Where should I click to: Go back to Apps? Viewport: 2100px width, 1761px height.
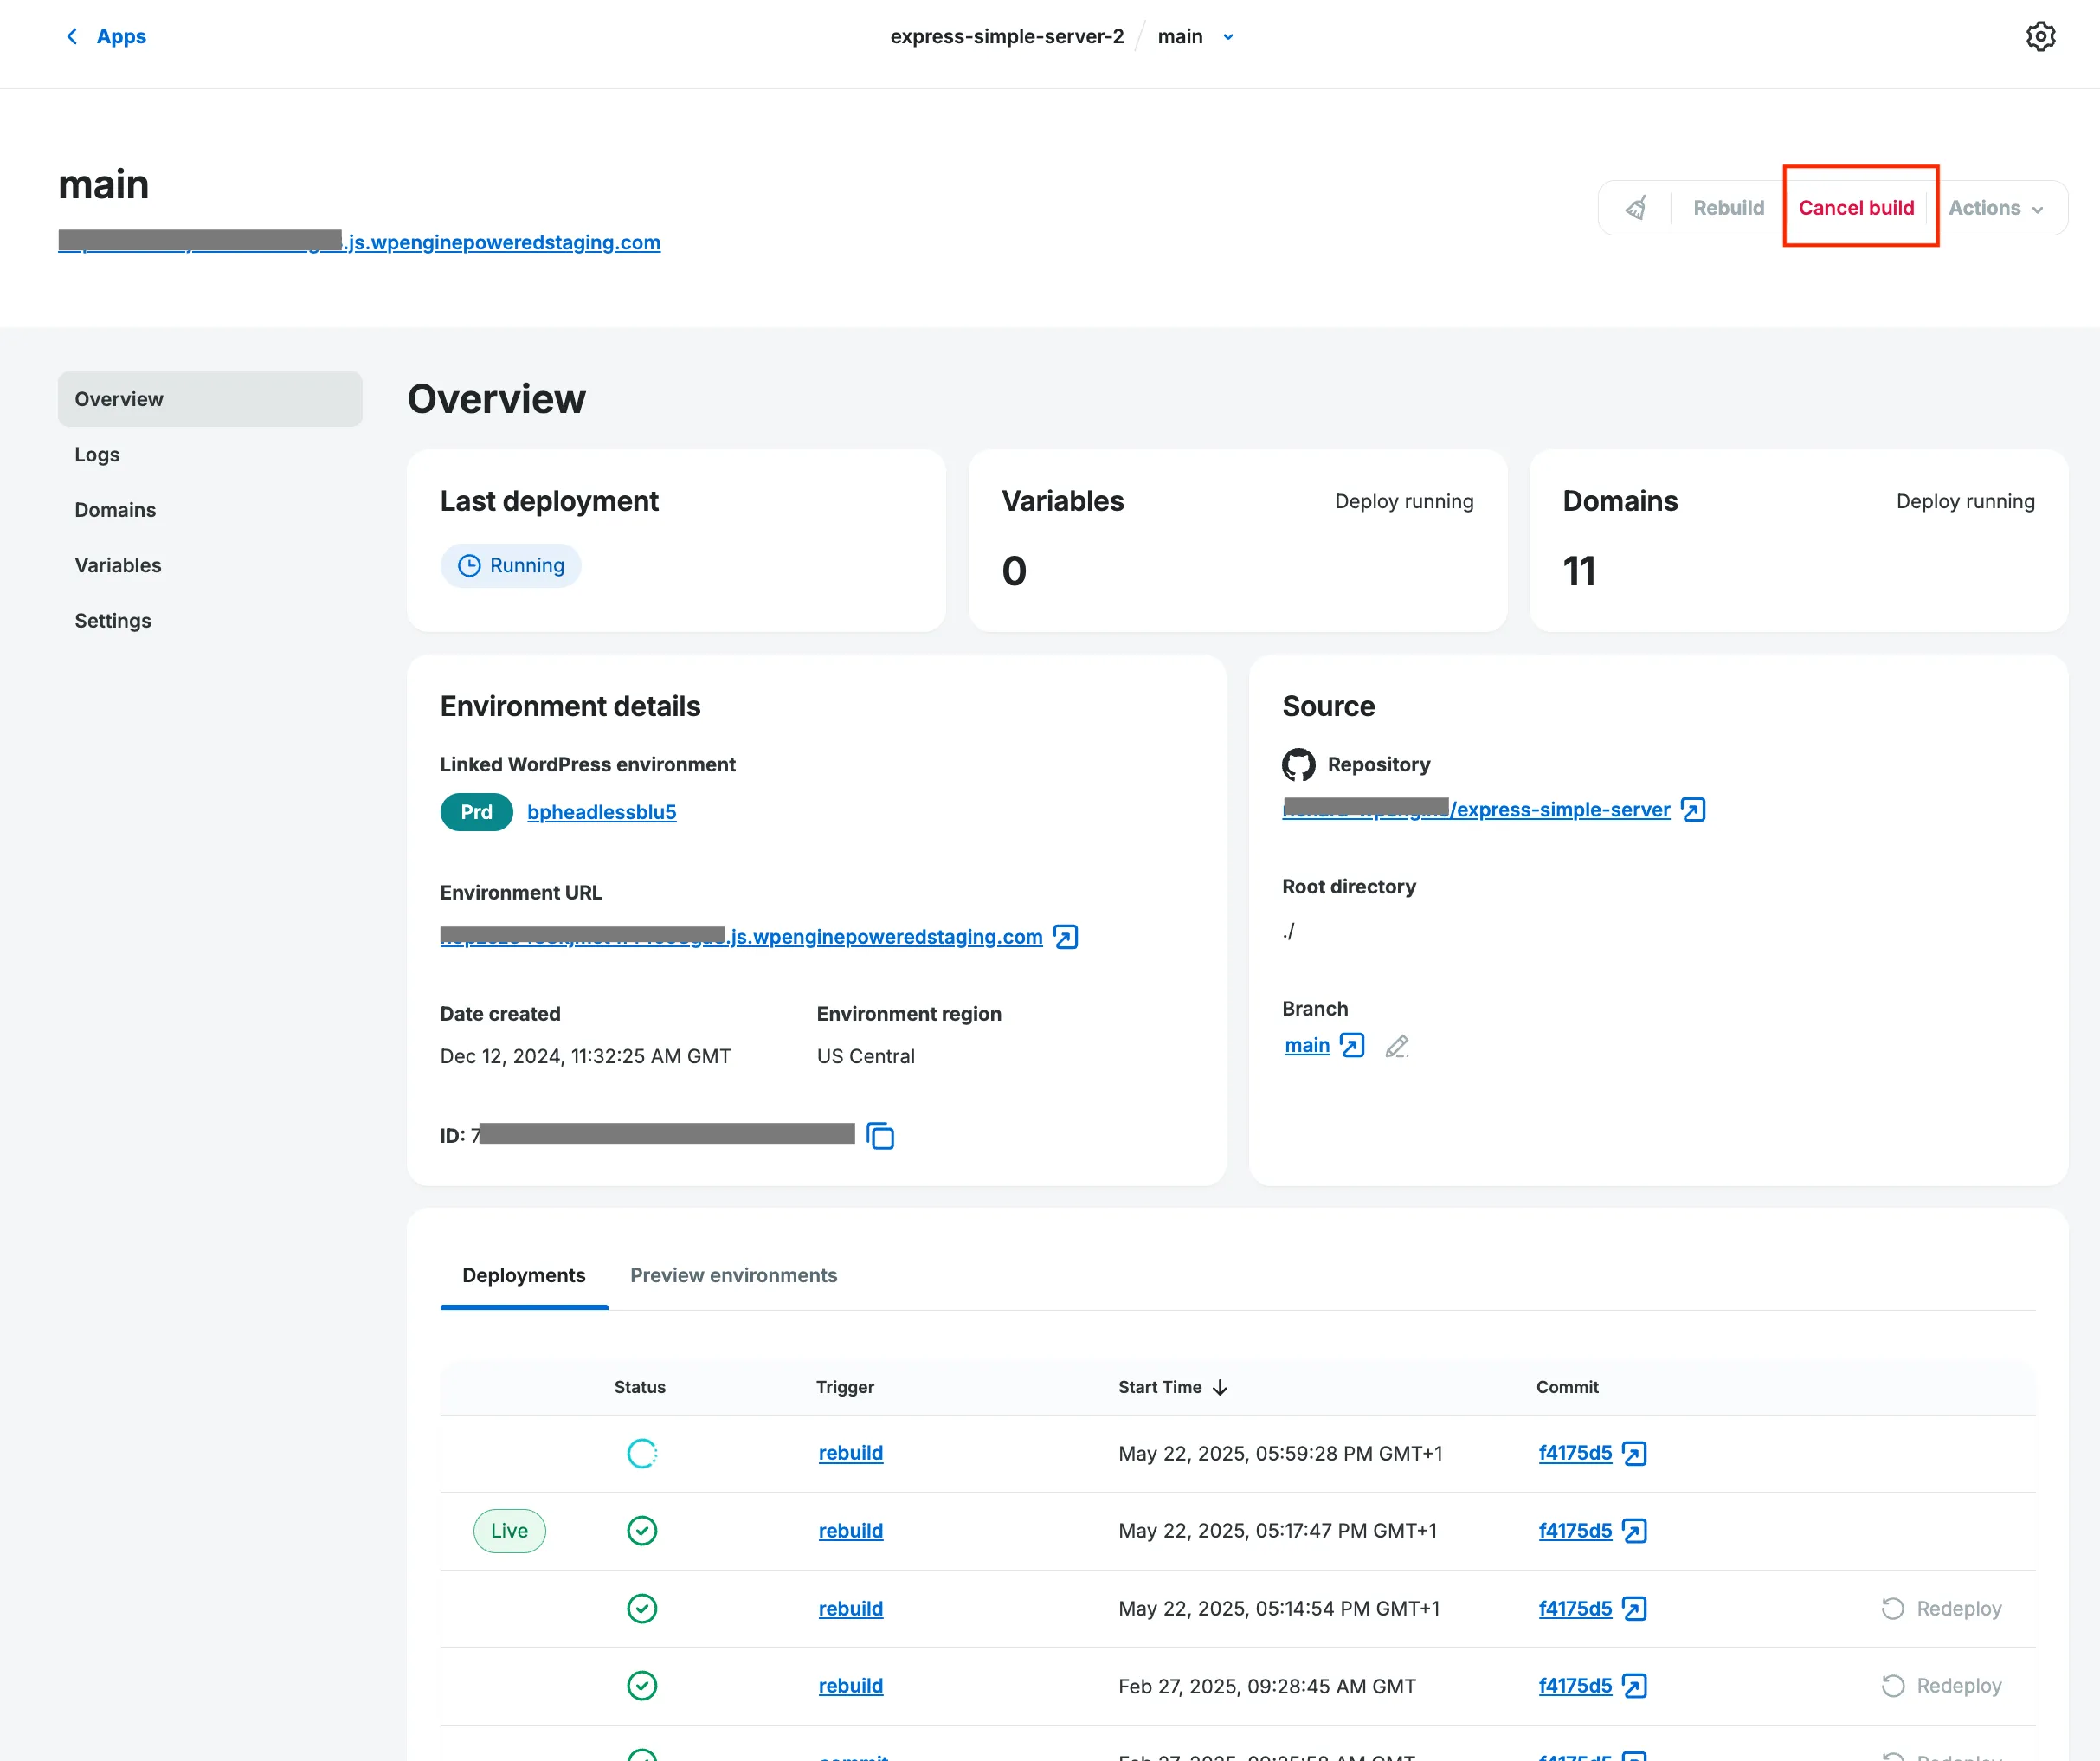click(x=121, y=37)
